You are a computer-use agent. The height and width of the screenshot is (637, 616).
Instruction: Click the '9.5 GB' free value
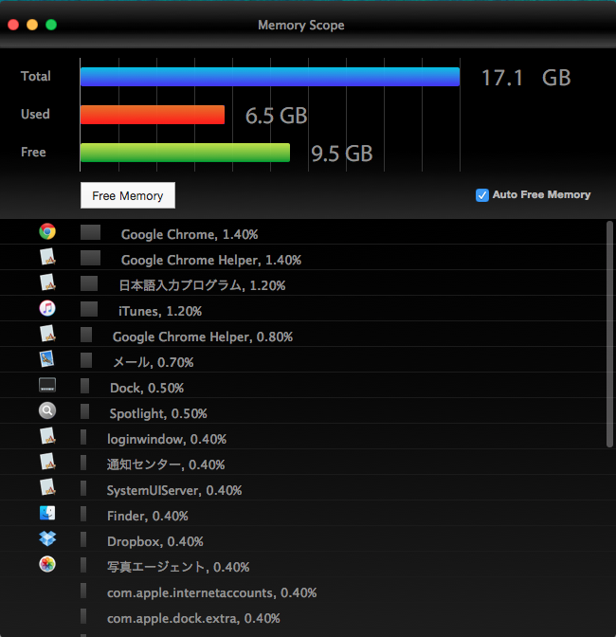[341, 154]
